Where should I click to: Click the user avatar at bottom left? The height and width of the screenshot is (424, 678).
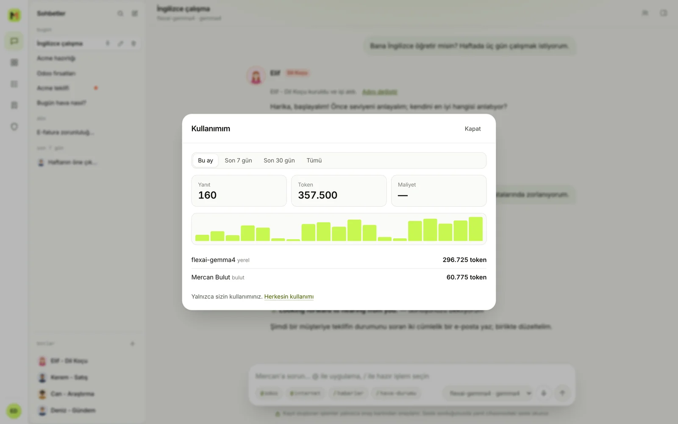coord(14,411)
